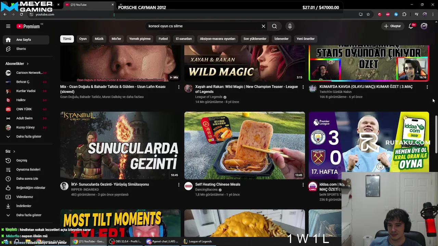Open Daha sonra izle list
This screenshot has width=438, height=246.
[26, 179]
